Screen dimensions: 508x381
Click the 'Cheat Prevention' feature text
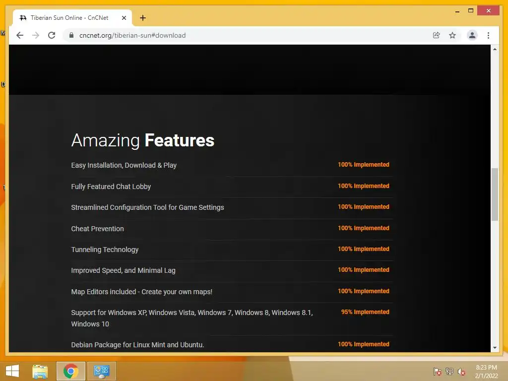tap(98, 229)
